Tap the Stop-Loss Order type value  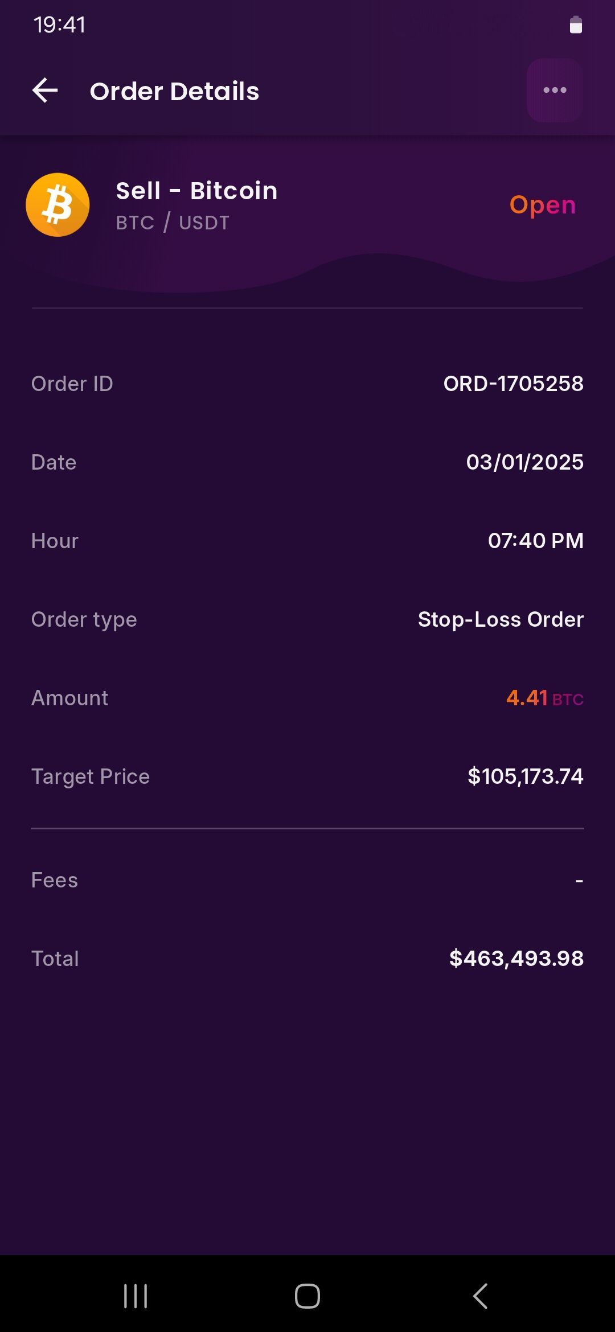point(501,619)
